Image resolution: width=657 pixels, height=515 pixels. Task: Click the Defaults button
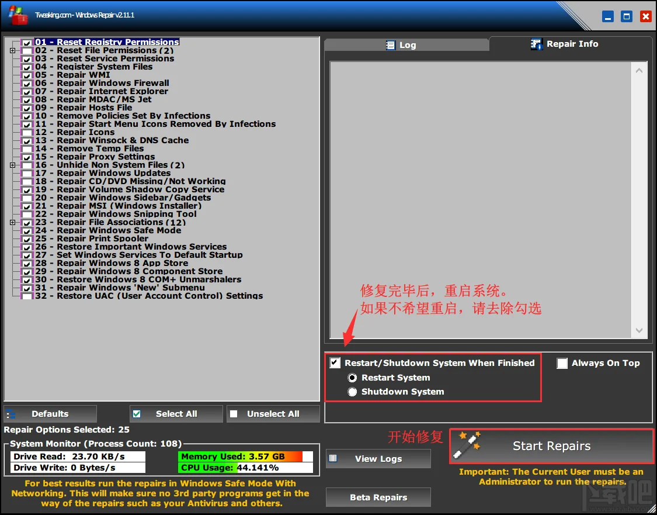coord(50,414)
